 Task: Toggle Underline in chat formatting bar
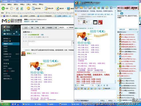coord(104,85)
